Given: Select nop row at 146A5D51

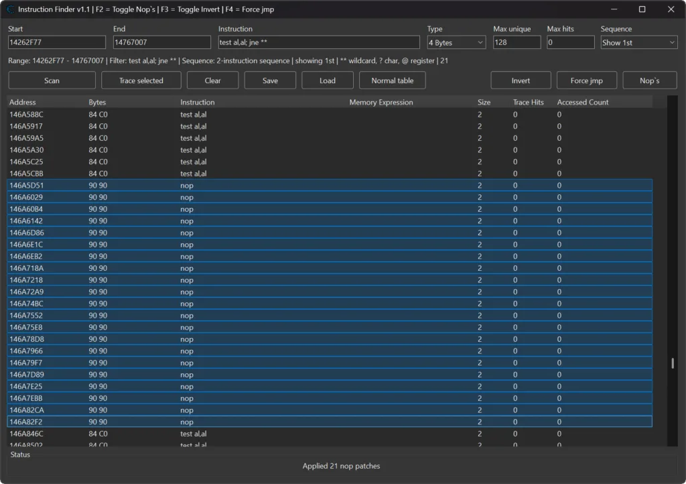Looking at the screenshot, I should [x=330, y=186].
